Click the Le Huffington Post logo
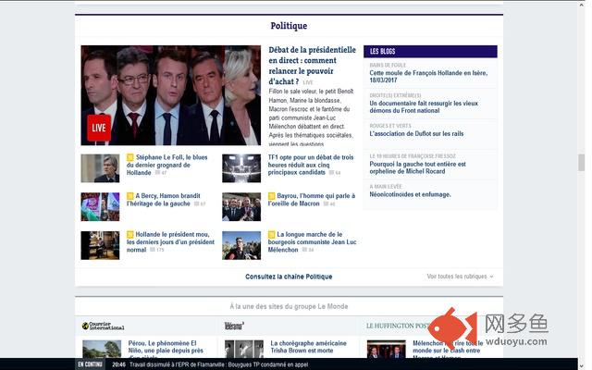This screenshot has width=592, height=370. pyautogui.click(x=398, y=326)
